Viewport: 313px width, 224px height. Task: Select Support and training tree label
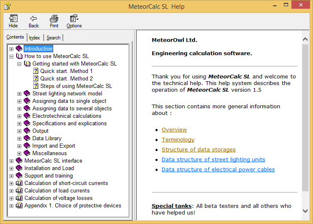click(x=49, y=175)
